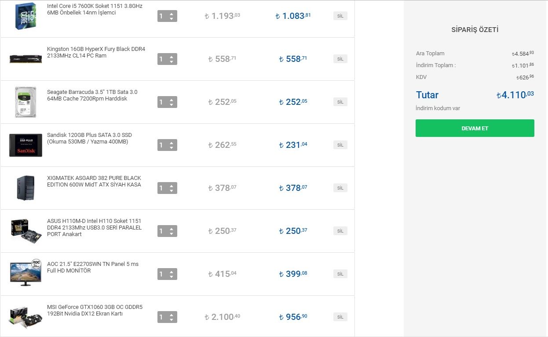The height and width of the screenshot is (337, 548).
Task: Click the AOC monitor product picture
Action: [26, 273]
